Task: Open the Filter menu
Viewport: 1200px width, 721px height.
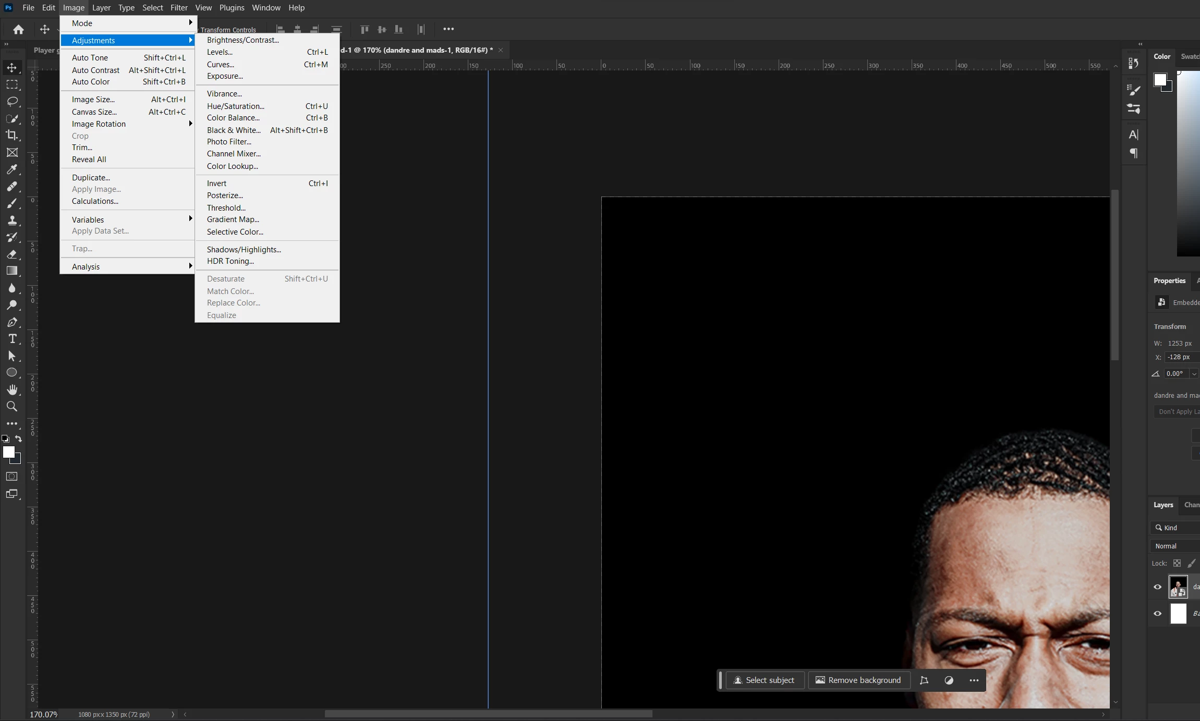Action: (179, 8)
